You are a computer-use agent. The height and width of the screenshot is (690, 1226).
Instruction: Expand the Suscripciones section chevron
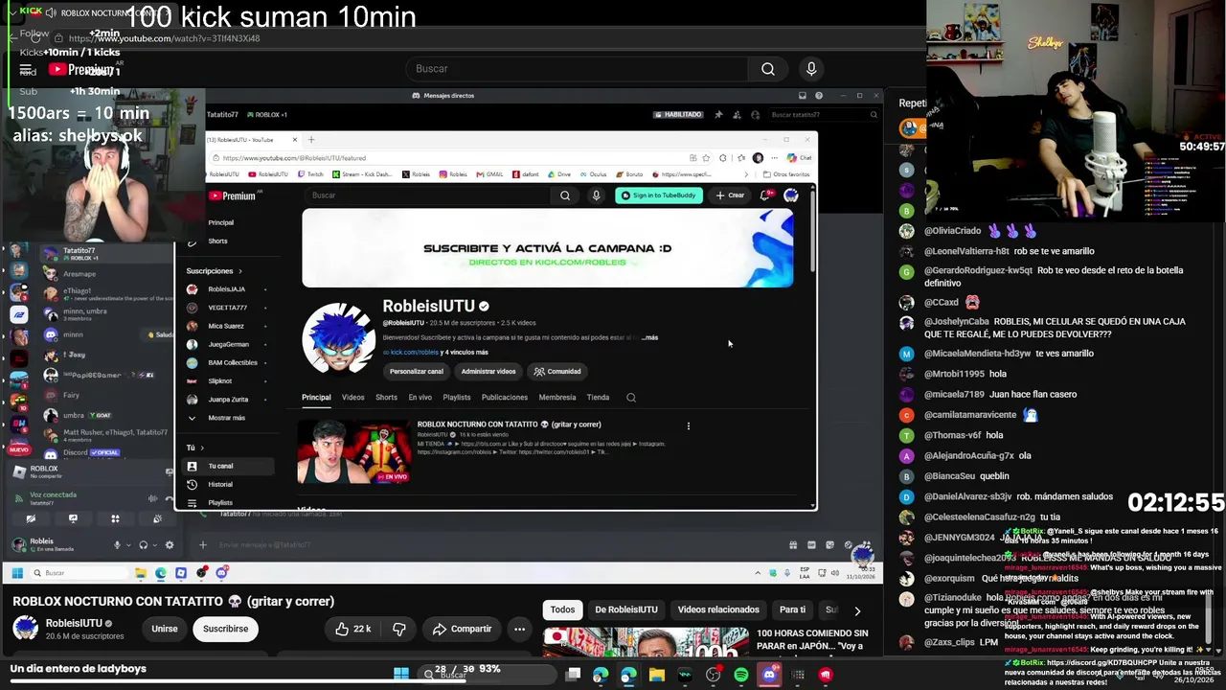(x=240, y=271)
